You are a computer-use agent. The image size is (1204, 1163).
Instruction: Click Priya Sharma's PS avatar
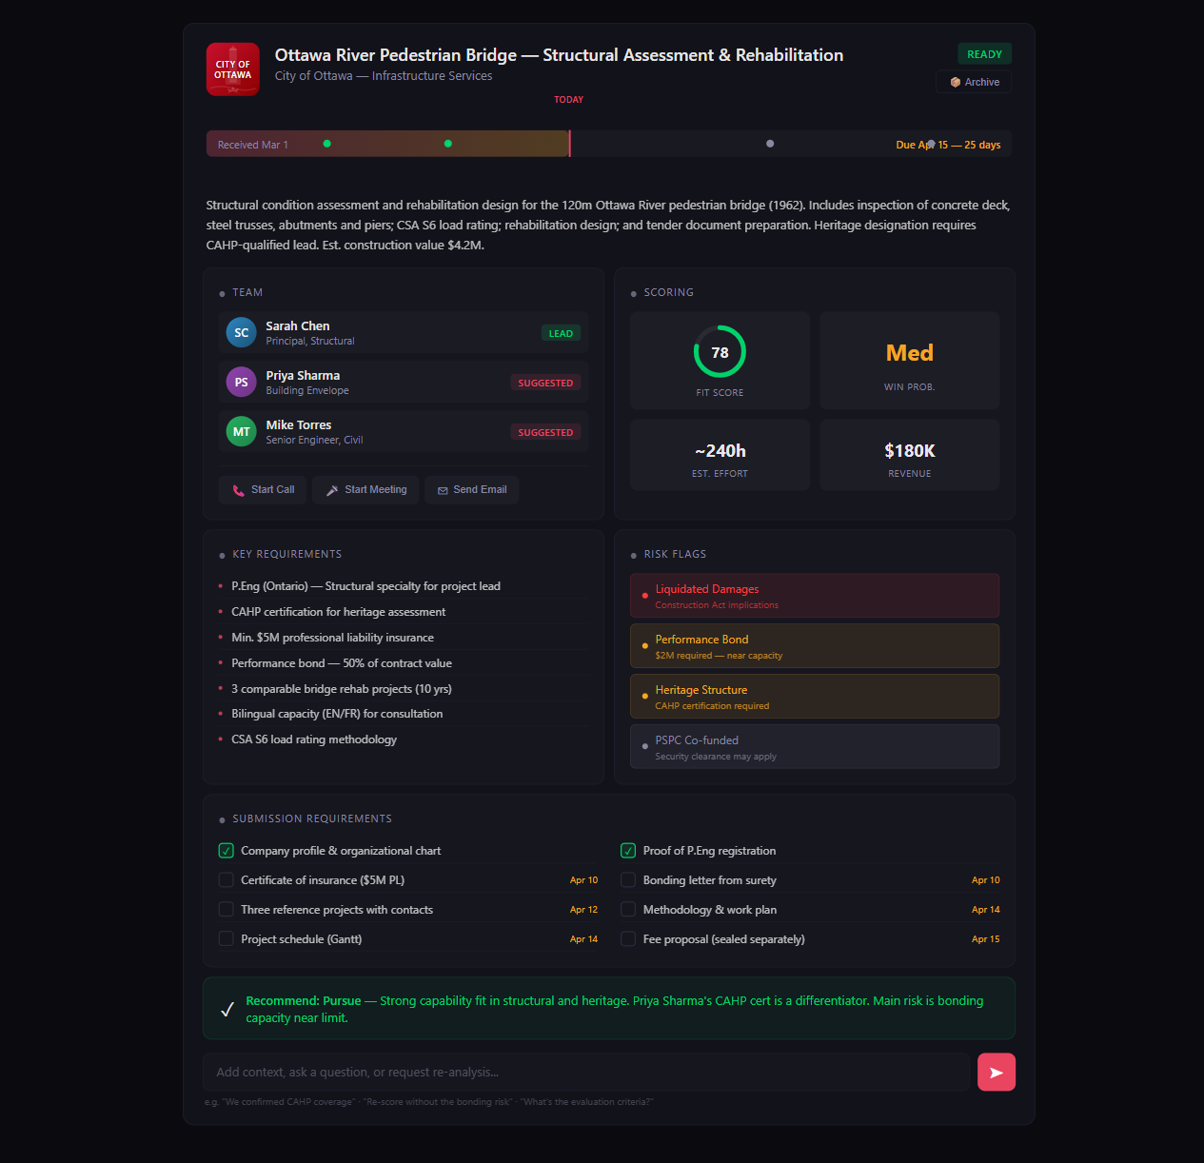[242, 383]
